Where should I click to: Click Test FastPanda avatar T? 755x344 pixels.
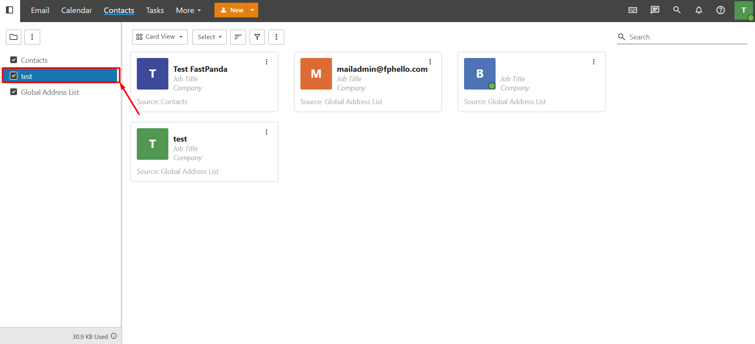pyautogui.click(x=153, y=74)
